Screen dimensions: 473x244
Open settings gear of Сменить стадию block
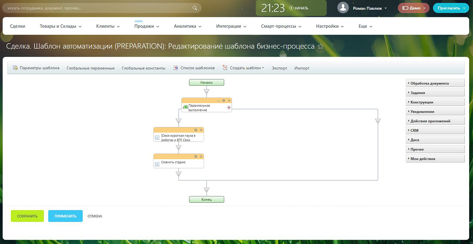pos(196,156)
